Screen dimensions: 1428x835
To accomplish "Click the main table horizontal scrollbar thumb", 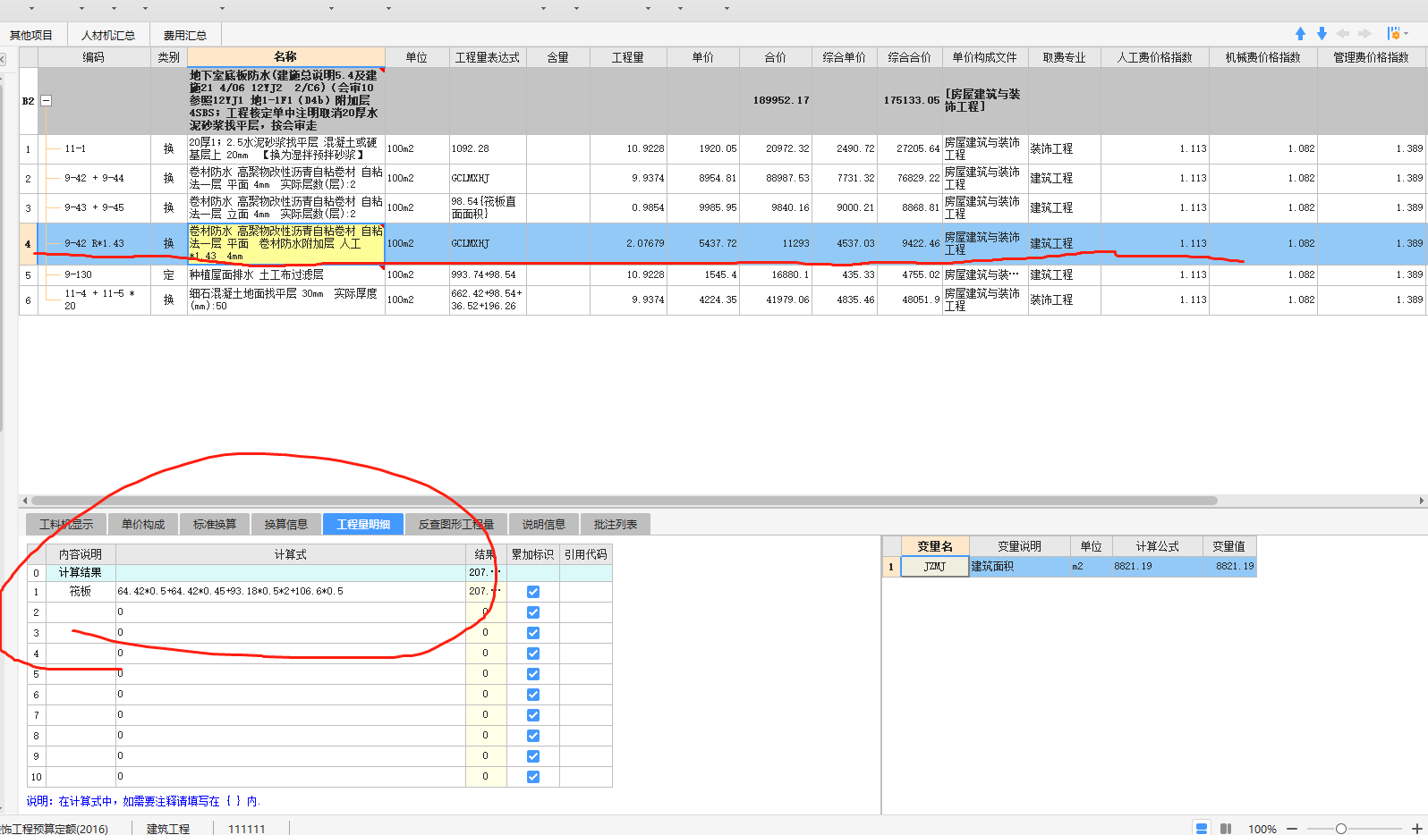I will point(624,501).
